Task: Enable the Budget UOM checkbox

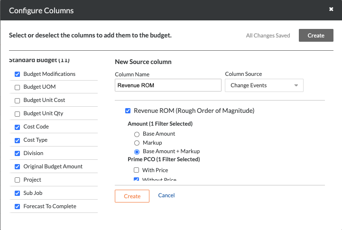Action: pos(18,87)
